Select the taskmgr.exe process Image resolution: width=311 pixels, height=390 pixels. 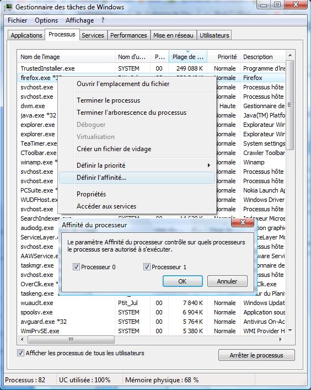[37, 265]
